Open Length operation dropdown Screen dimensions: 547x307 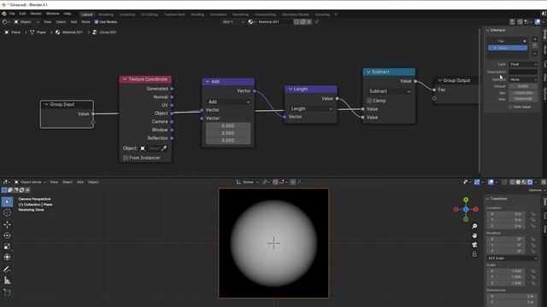pos(311,108)
